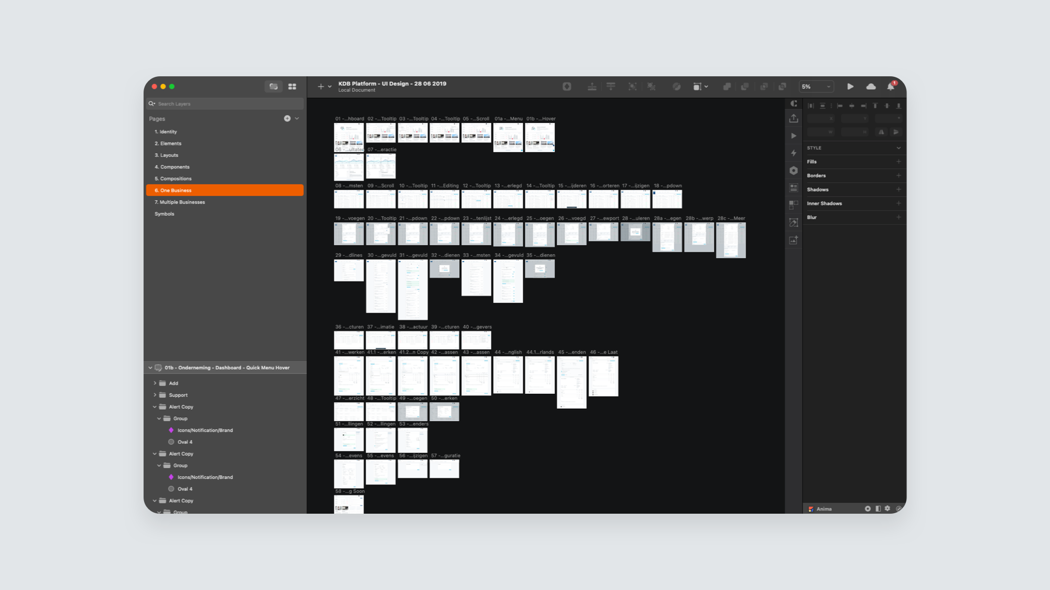Open the Scale tool dropdown chevron
1050x590 pixels.
[706, 87]
